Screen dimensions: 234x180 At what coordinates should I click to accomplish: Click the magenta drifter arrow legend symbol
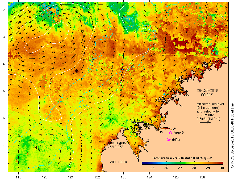coord(169,140)
